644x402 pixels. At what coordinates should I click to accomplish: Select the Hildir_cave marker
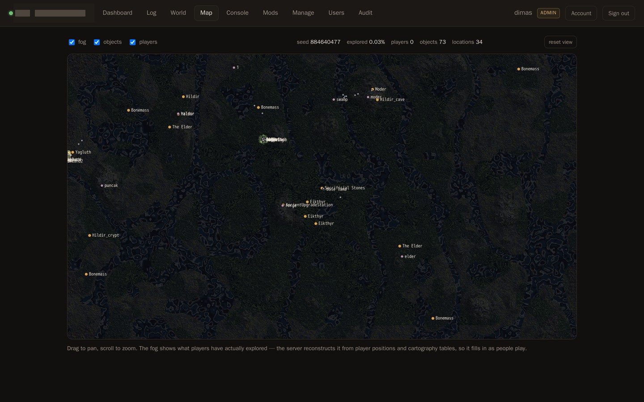pos(377,100)
